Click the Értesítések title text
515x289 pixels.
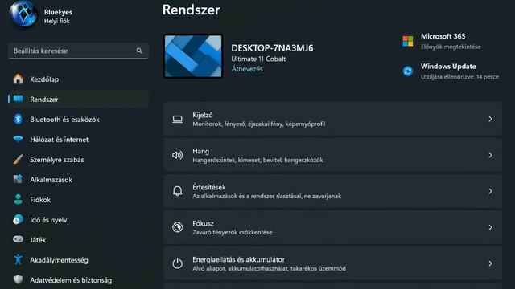[x=209, y=187]
